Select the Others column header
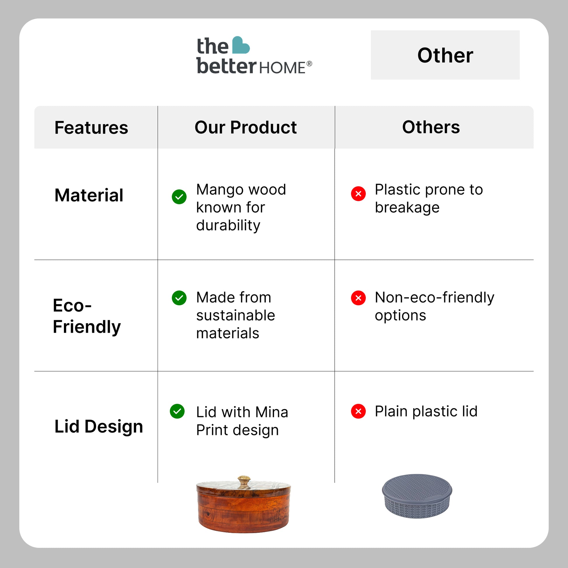 tap(431, 128)
